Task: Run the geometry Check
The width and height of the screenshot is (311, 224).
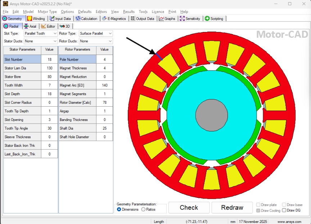Action: pos(189,207)
